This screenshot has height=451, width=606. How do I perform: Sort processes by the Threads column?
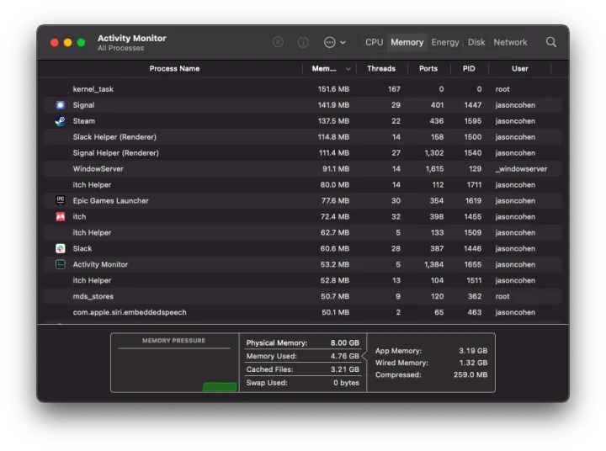380,68
